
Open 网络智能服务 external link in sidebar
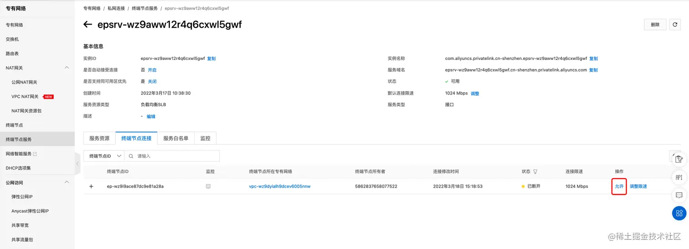point(21,154)
